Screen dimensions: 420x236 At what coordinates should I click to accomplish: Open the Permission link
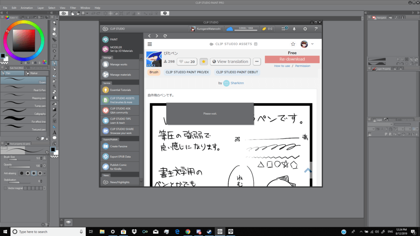(x=303, y=66)
